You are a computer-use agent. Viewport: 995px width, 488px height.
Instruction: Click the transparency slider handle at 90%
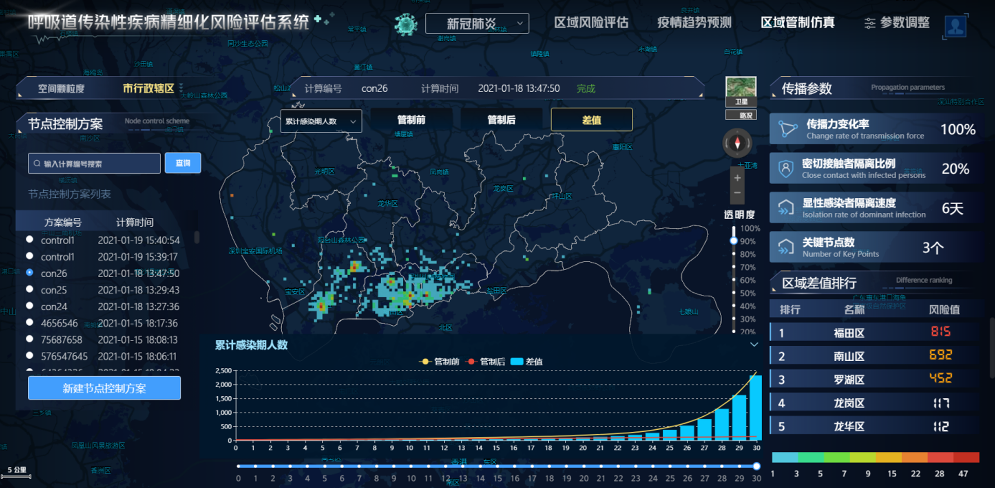733,240
